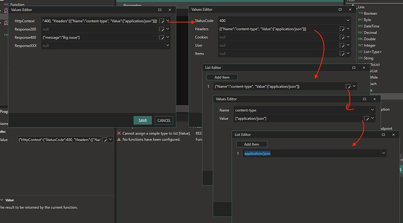Viewport: 403px width, 223px height.
Task: Open editor icon for Response200 row
Action: pos(161,29)
